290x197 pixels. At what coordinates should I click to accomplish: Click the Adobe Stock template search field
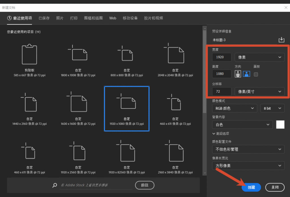click(96, 185)
